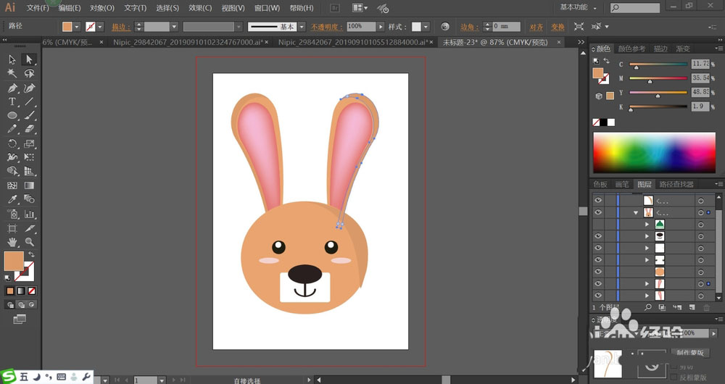Hide the bottom layer using its eye icon
The height and width of the screenshot is (384, 725).
click(x=598, y=296)
